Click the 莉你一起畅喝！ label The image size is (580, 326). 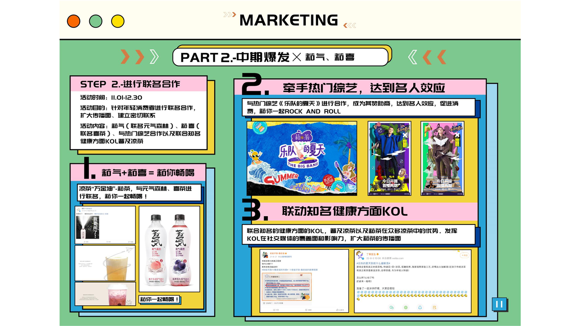coord(159,300)
